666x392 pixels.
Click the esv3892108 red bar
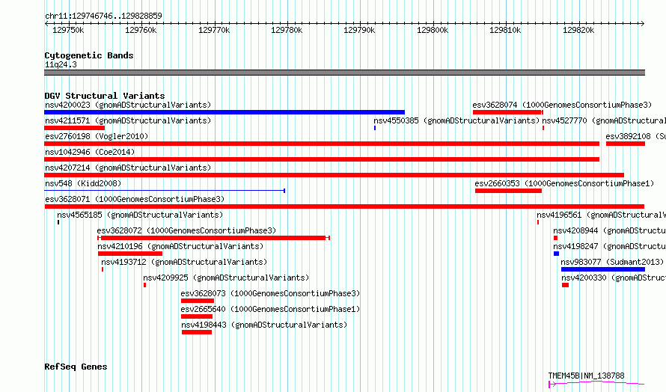coord(626,144)
